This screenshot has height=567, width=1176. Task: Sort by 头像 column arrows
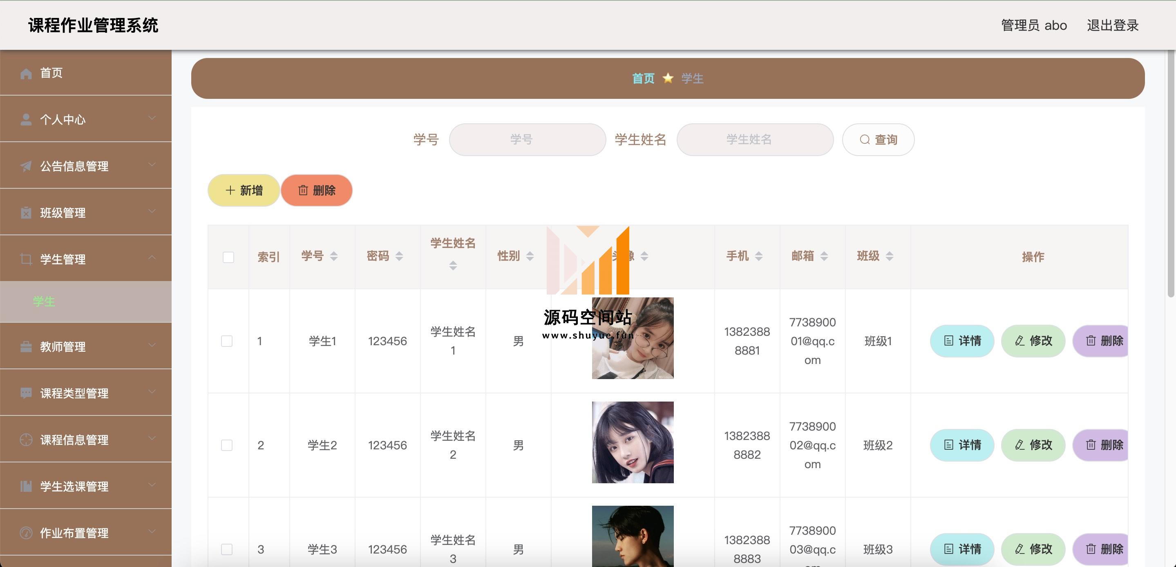644,256
